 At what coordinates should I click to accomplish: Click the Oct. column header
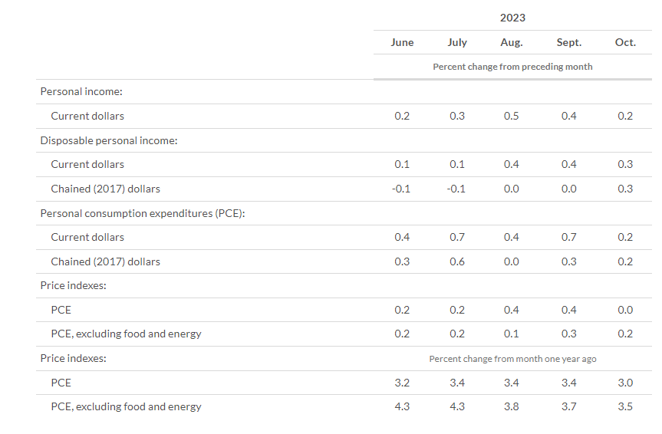pos(625,43)
